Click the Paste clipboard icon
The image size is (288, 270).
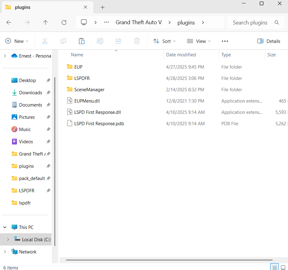pyautogui.click(x=82, y=41)
